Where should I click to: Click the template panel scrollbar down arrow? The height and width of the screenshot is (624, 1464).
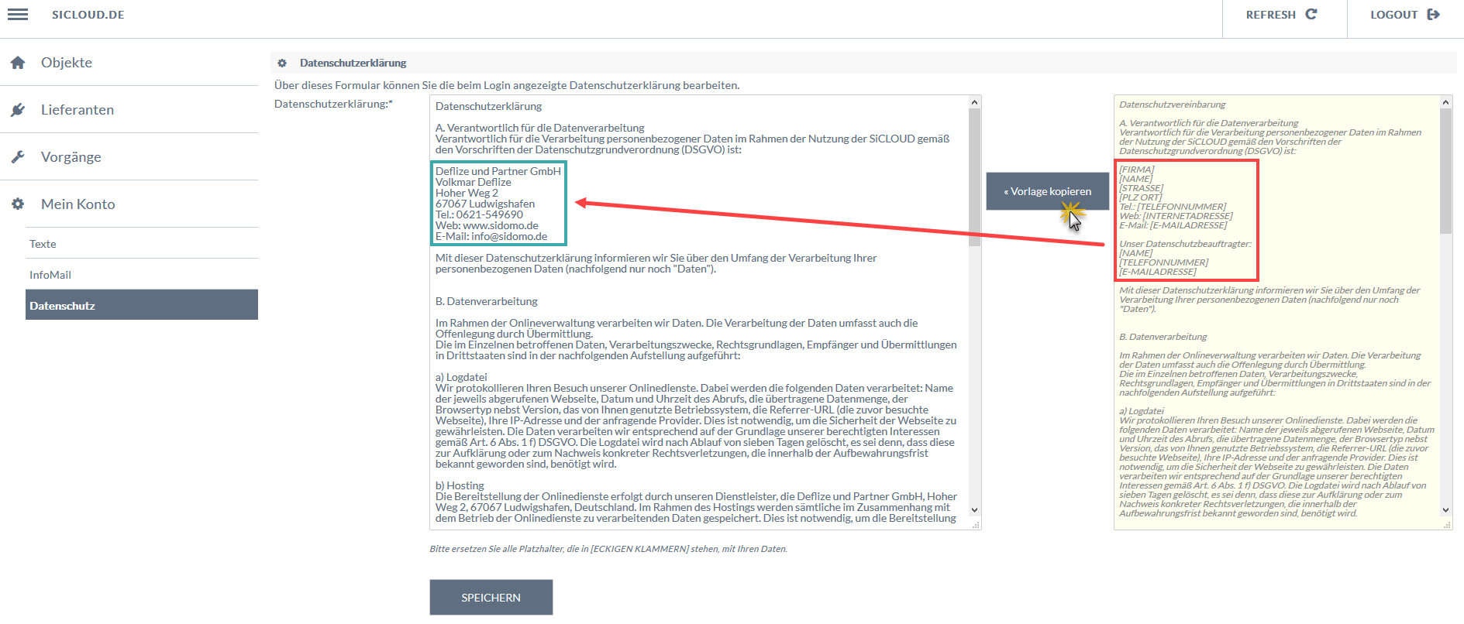tap(1445, 510)
